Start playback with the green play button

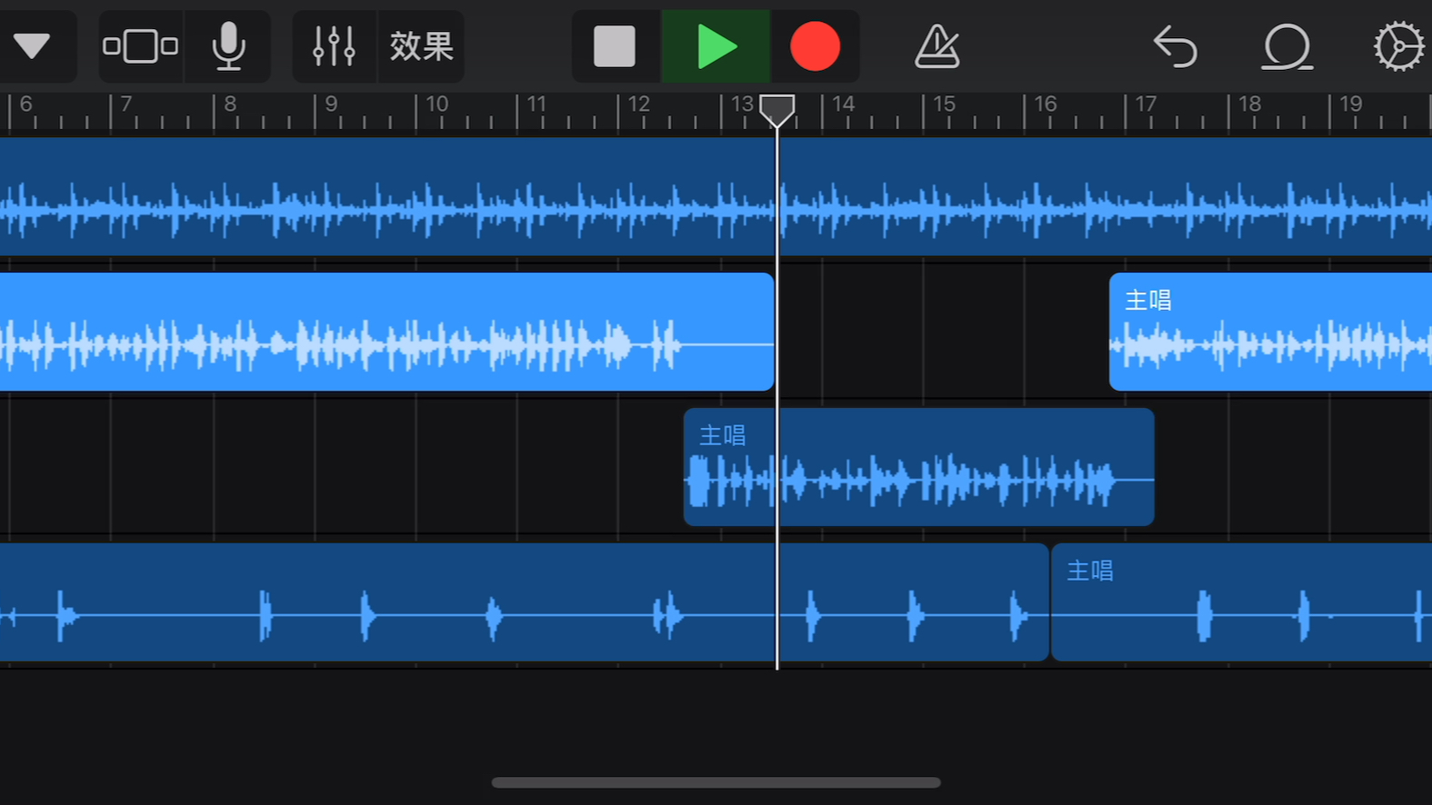pyautogui.click(x=716, y=46)
